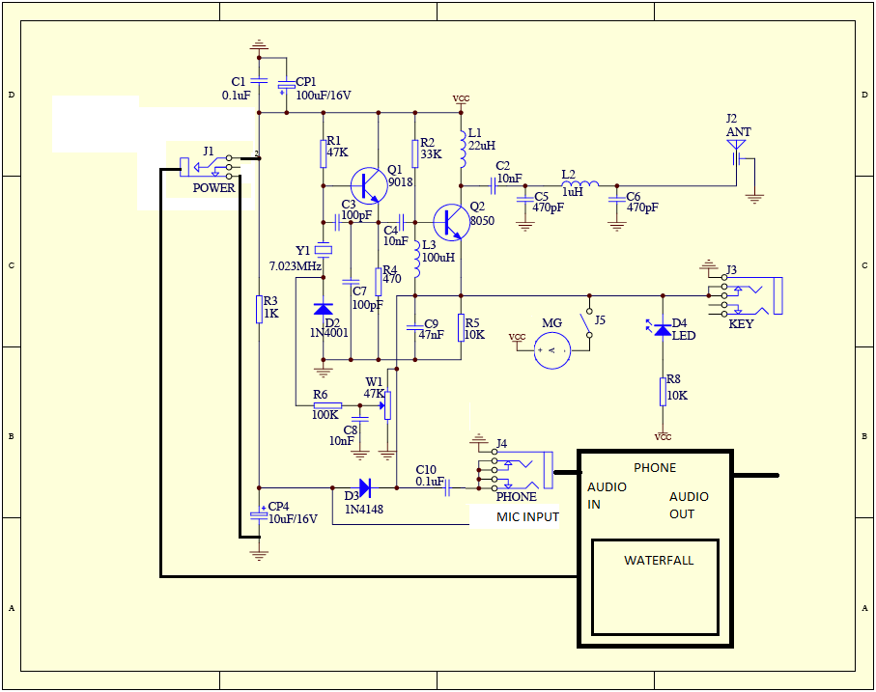The image size is (876, 692).
Task: Click the WATERFALL box
Action: pyautogui.click(x=657, y=587)
